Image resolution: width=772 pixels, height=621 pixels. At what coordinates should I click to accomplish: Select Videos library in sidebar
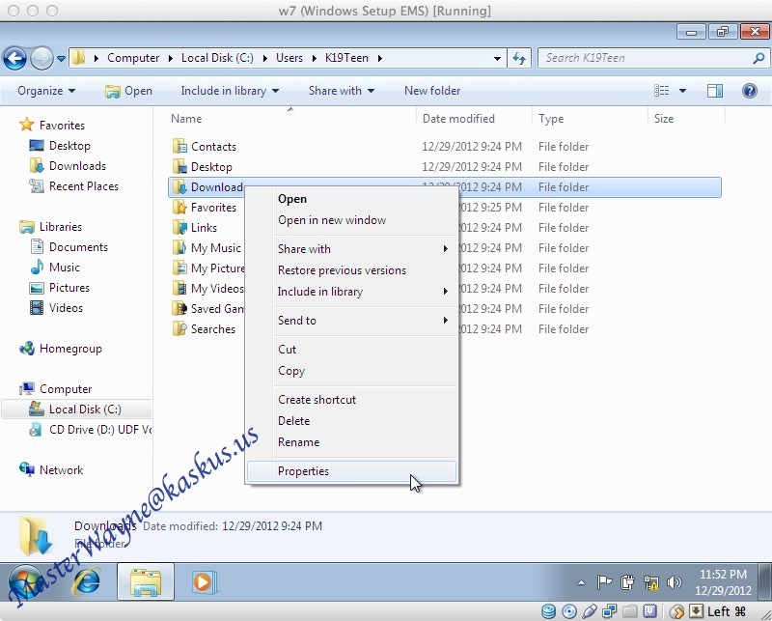click(x=56, y=307)
